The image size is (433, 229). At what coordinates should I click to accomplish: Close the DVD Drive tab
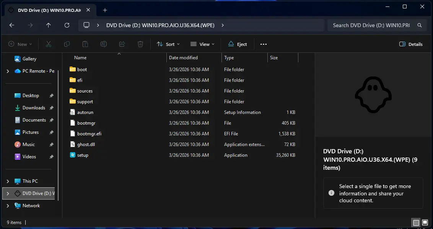pos(88,10)
